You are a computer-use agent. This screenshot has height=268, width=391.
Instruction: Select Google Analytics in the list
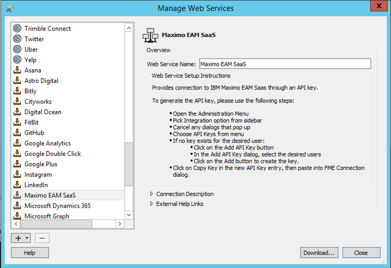click(47, 143)
